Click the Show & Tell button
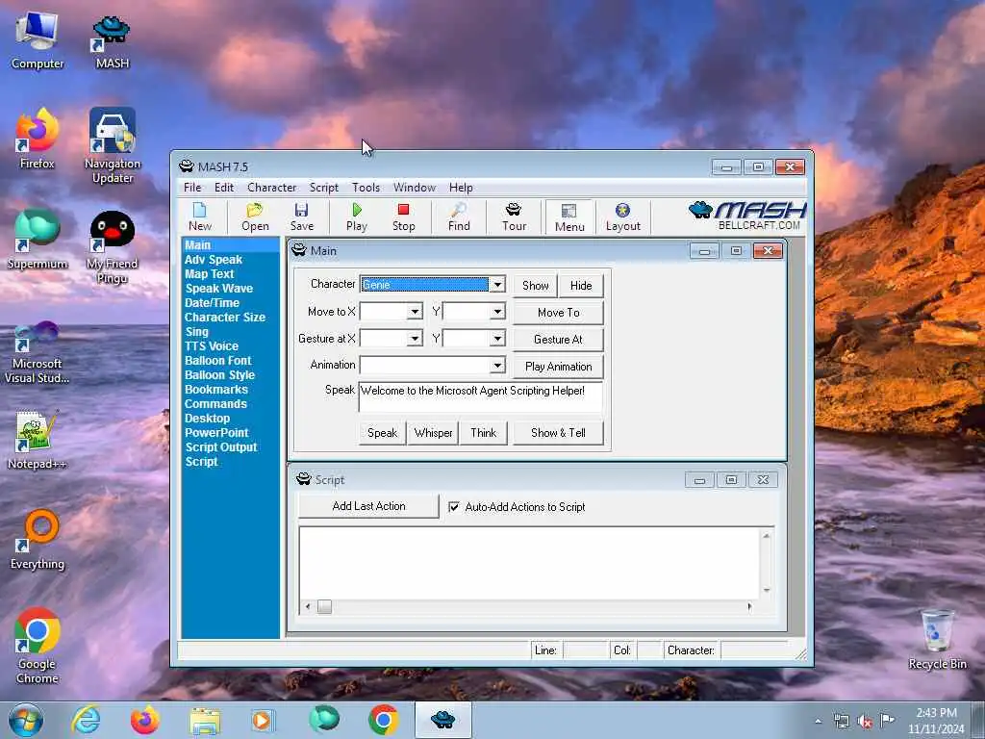 tap(558, 433)
